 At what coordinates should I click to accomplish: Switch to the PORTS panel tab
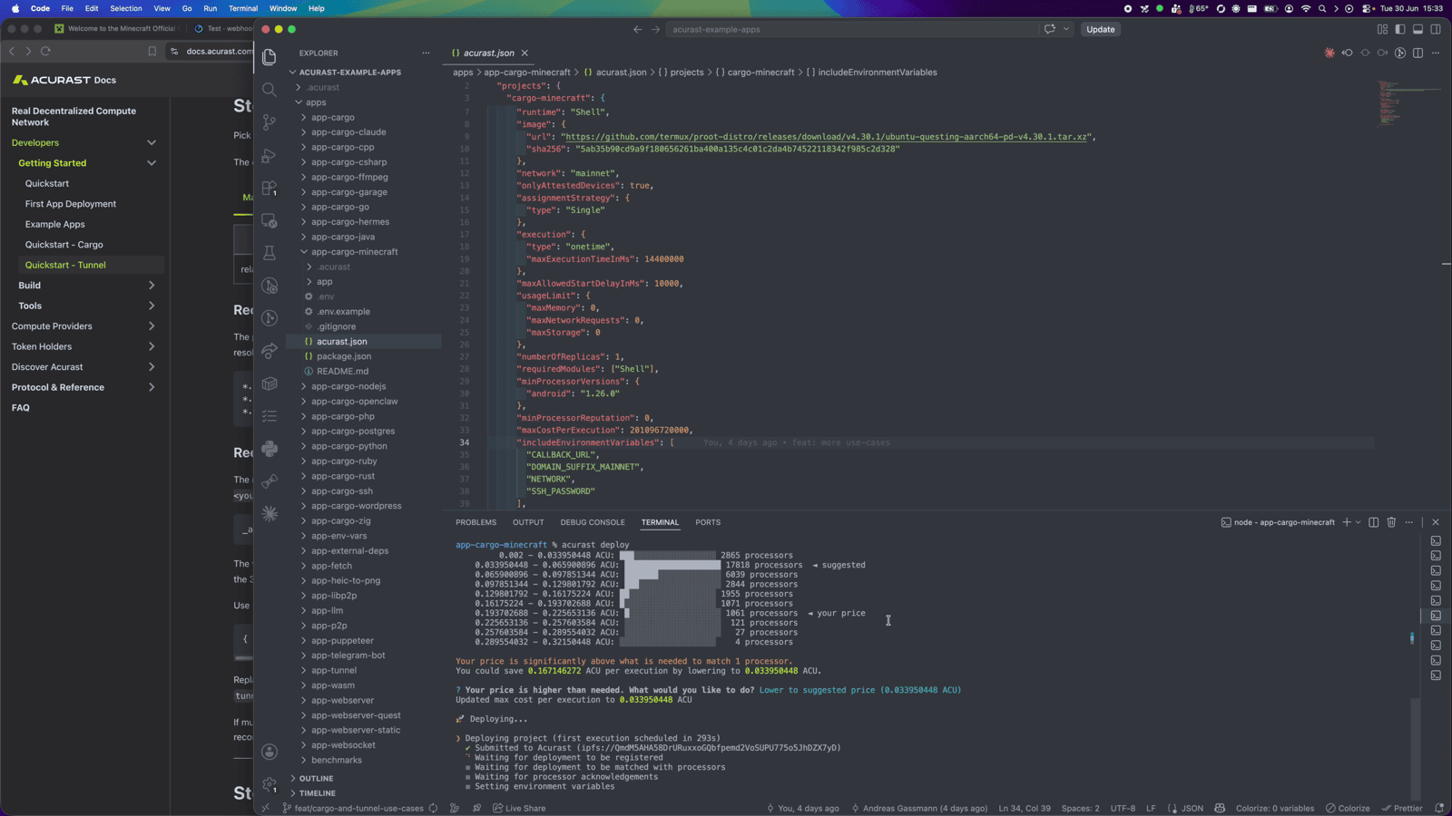(708, 522)
